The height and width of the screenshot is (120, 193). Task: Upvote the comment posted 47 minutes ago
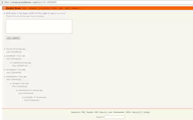pos(17,91)
